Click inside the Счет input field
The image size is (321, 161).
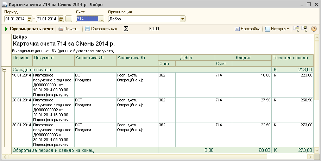coord(87,19)
